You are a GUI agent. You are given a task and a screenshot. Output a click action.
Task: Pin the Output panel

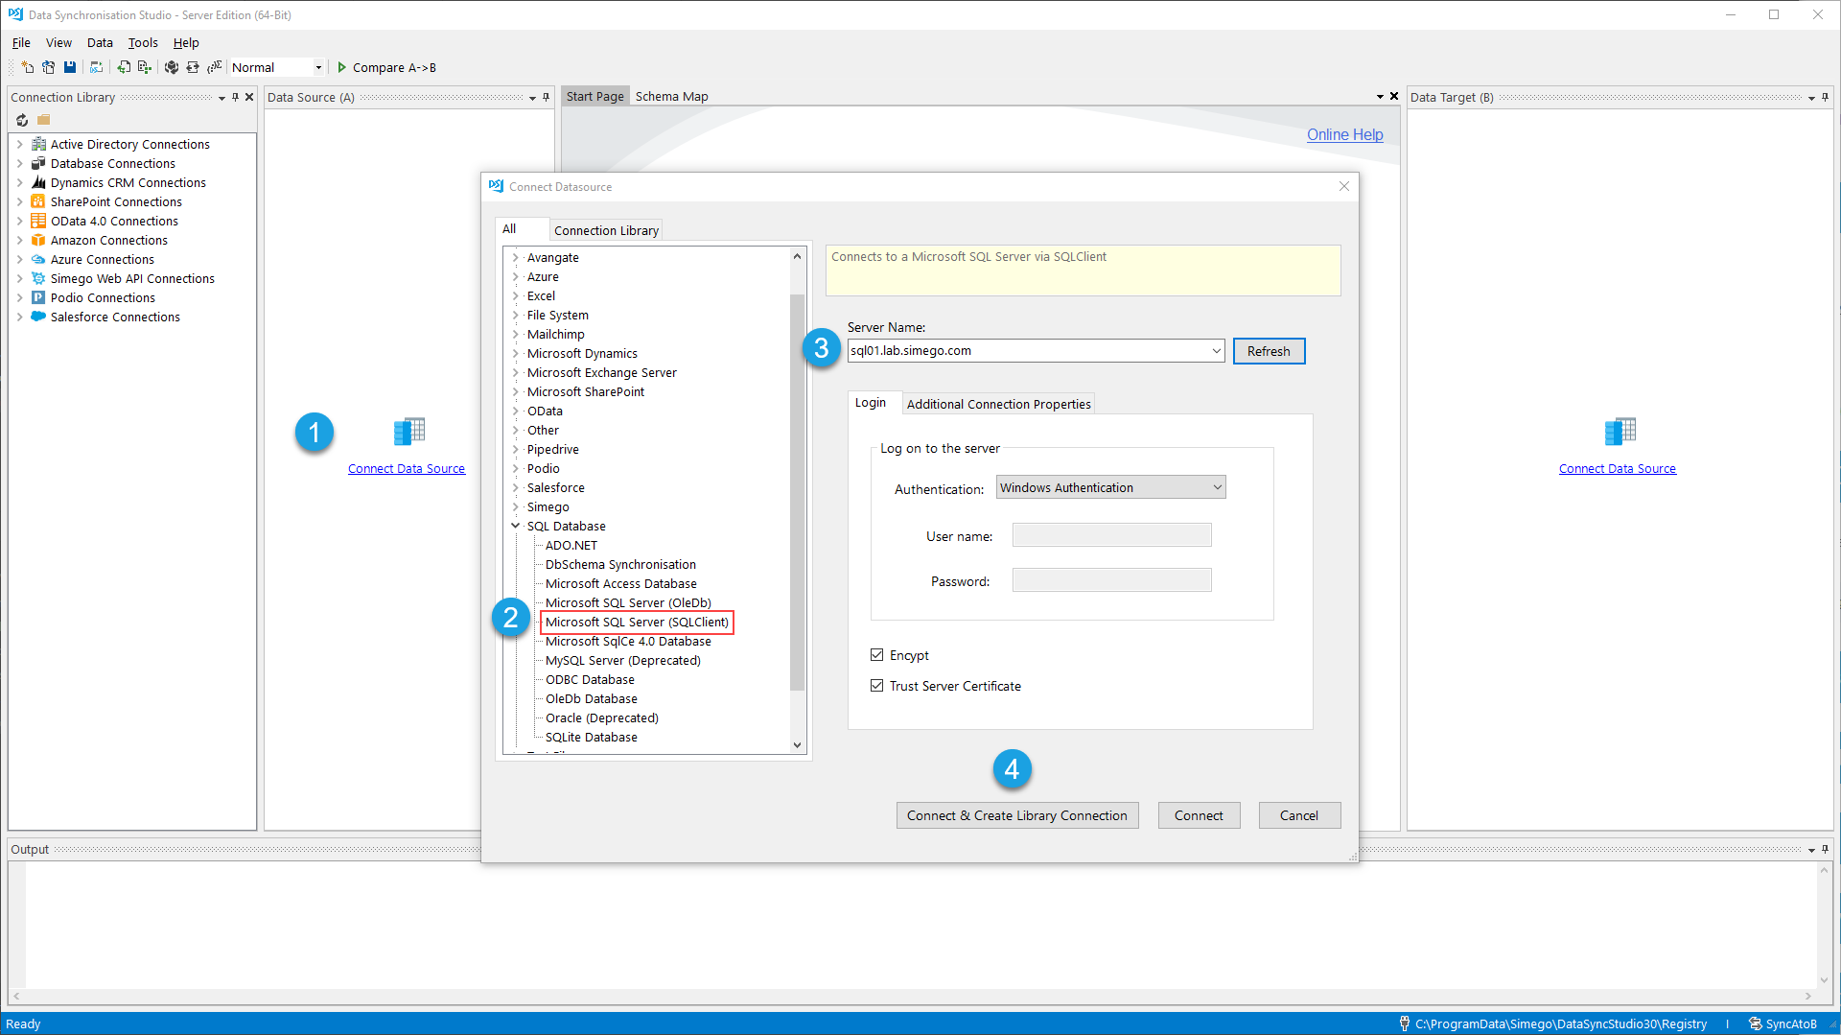[1825, 849]
